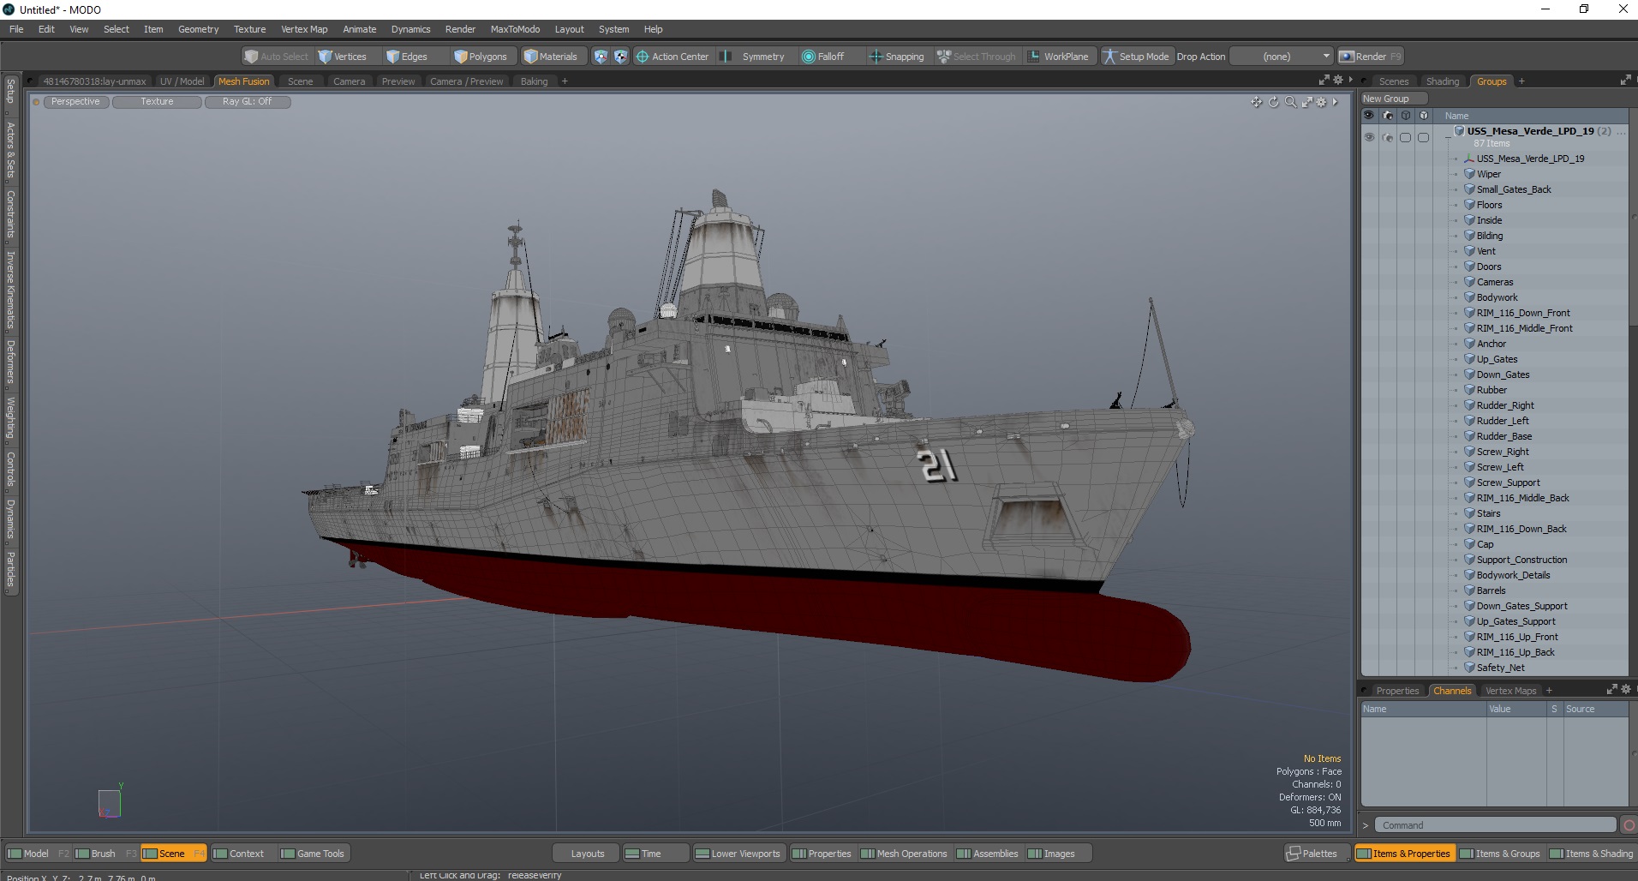1638x881 pixels.
Task: Open the Layouts dropdown
Action: click(588, 854)
